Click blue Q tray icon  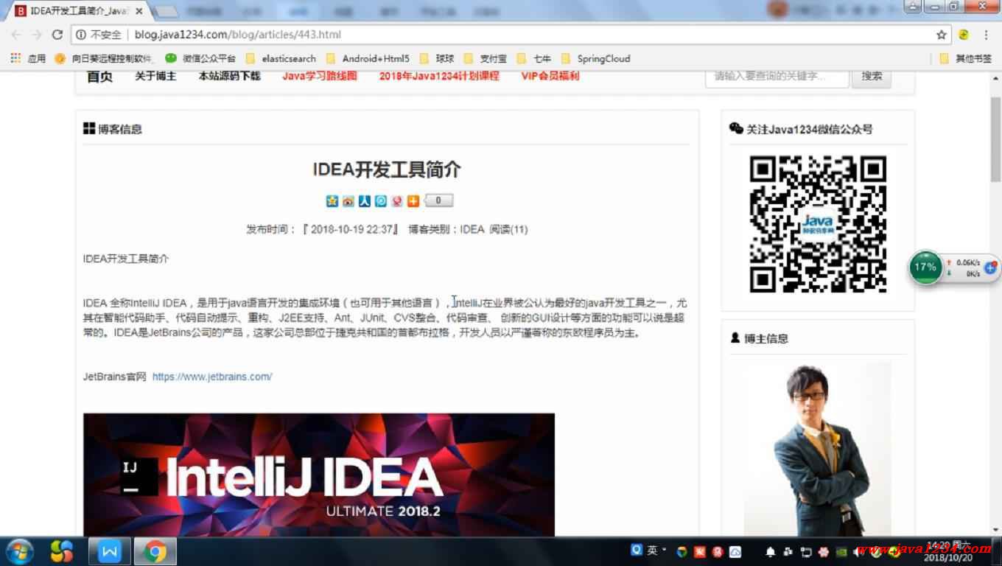[637, 551]
